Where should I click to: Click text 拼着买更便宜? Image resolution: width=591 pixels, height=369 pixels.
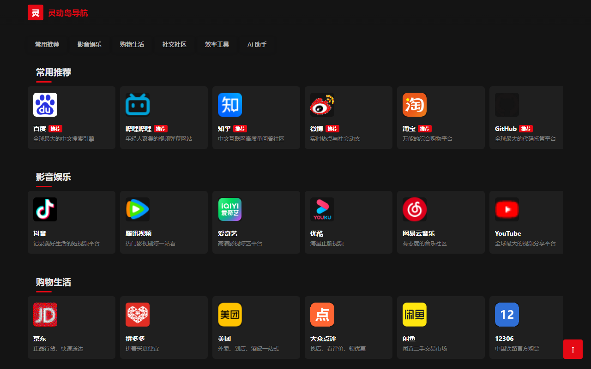pyautogui.click(x=142, y=349)
